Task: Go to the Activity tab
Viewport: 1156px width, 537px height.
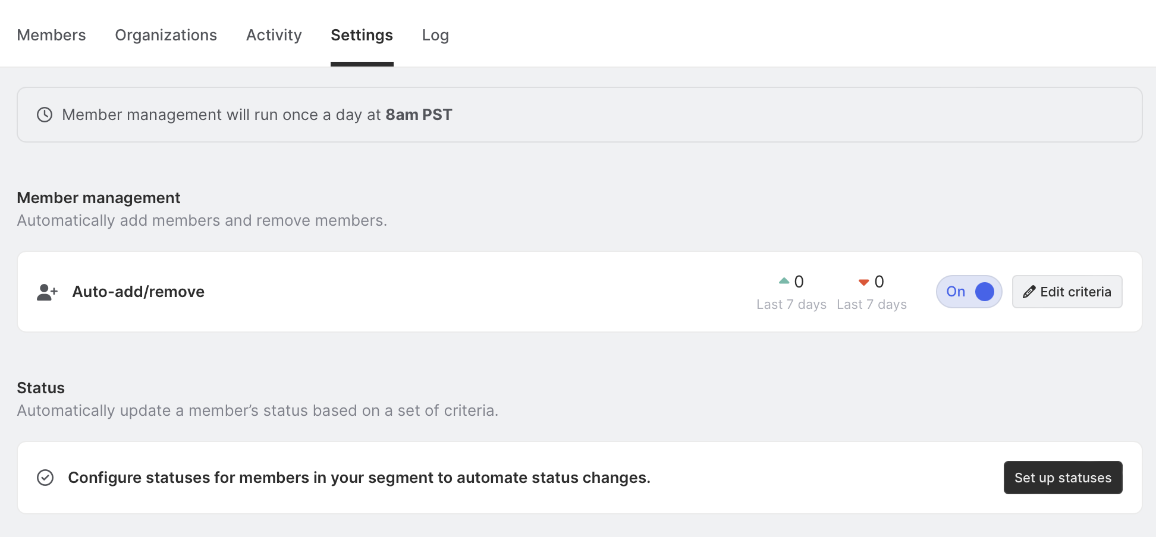Action: tap(274, 35)
